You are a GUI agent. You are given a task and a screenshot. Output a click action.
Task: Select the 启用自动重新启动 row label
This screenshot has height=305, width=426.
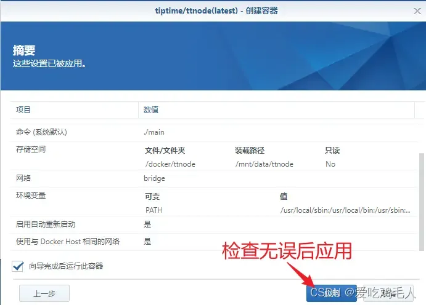(46, 224)
